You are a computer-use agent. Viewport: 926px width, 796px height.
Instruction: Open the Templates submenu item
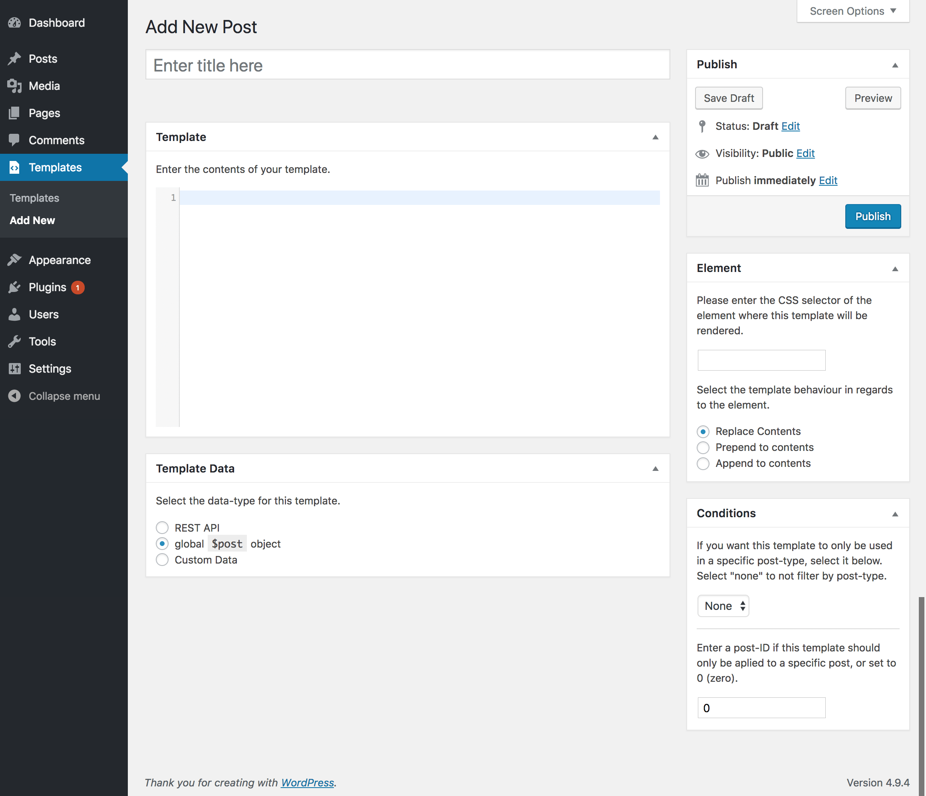click(34, 198)
